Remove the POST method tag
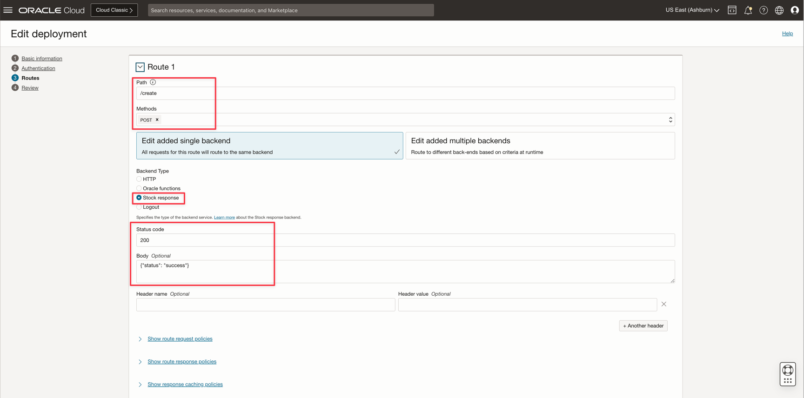804x398 pixels. click(x=157, y=120)
